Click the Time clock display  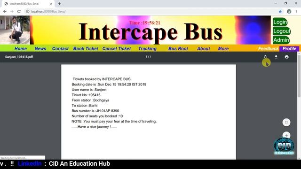tap(144, 23)
